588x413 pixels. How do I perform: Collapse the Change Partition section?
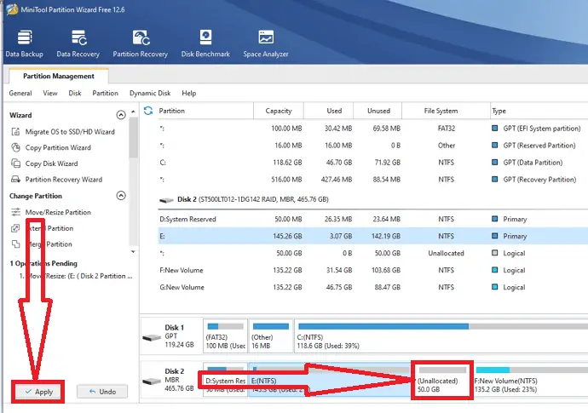point(121,195)
